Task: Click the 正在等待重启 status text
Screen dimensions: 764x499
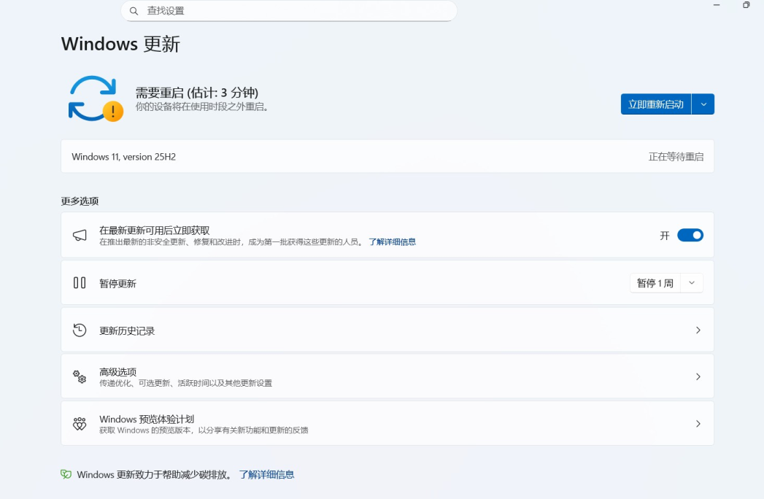Action: coord(676,157)
